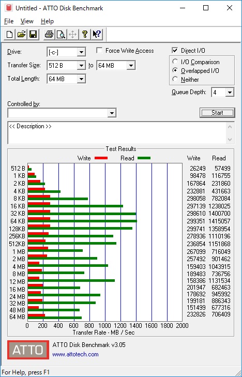
Task: Uncheck the Direct I/O checkbox
Action: [x=175, y=51]
